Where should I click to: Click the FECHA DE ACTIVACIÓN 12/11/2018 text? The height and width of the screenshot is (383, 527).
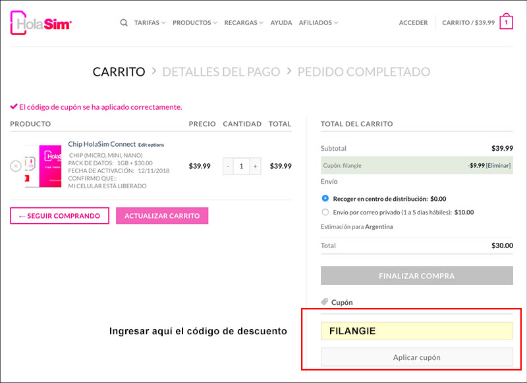(x=119, y=171)
